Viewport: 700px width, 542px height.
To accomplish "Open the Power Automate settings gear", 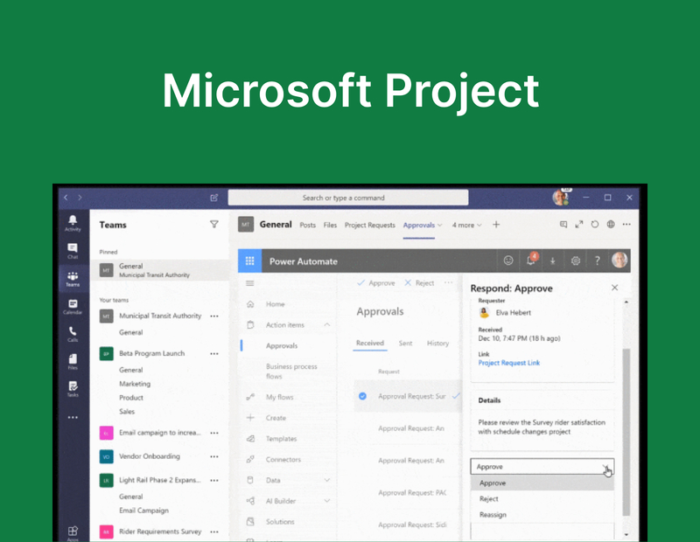I will pyautogui.click(x=576, y=261).
